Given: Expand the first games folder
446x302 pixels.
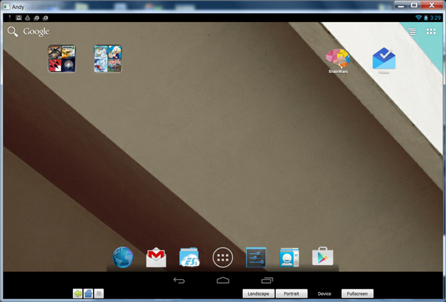Looking at the screenshot, I should (62, 59).
